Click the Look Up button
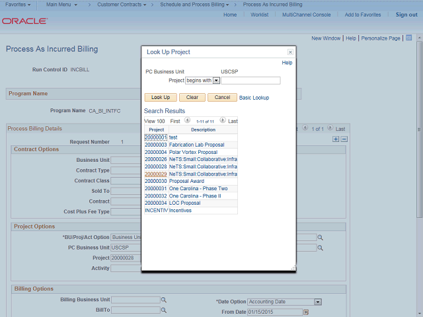Image resolution: width=423 pixels, height=317 pixels. [161, 97]
